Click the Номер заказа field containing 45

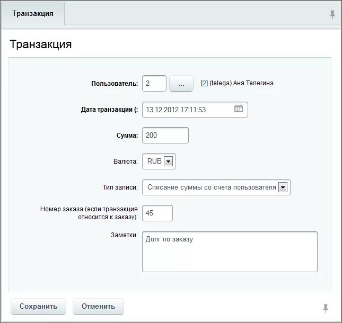coord(157,213)
